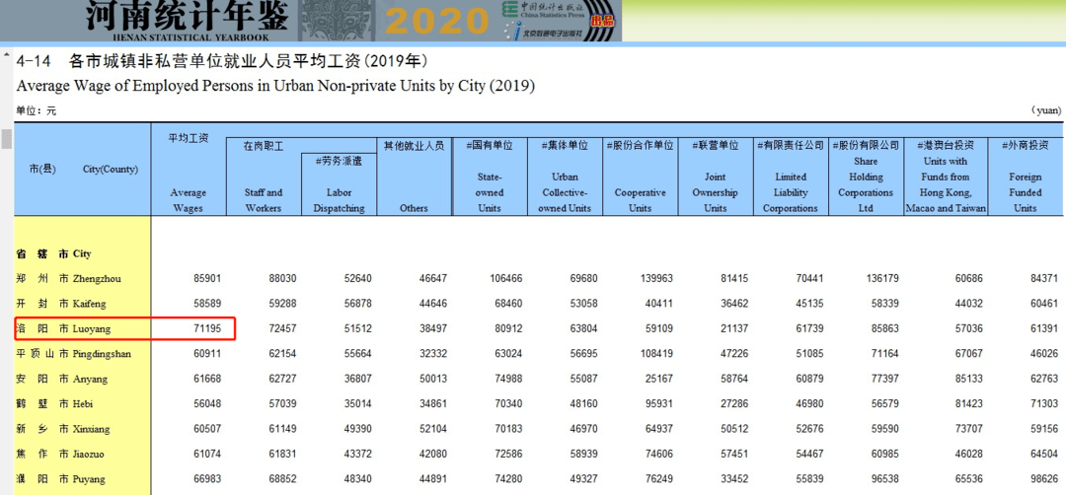Click the scroll-up arrow on left scrollbar
Viewport: 1066px width, 495px height.
[7, 55]
